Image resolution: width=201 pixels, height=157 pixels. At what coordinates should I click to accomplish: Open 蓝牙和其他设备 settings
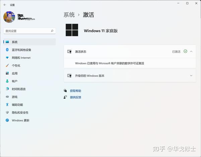coord(29,50)
